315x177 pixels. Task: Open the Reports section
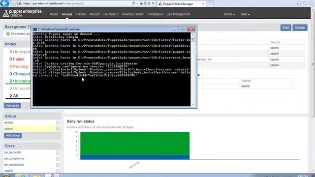click(94, 14)
